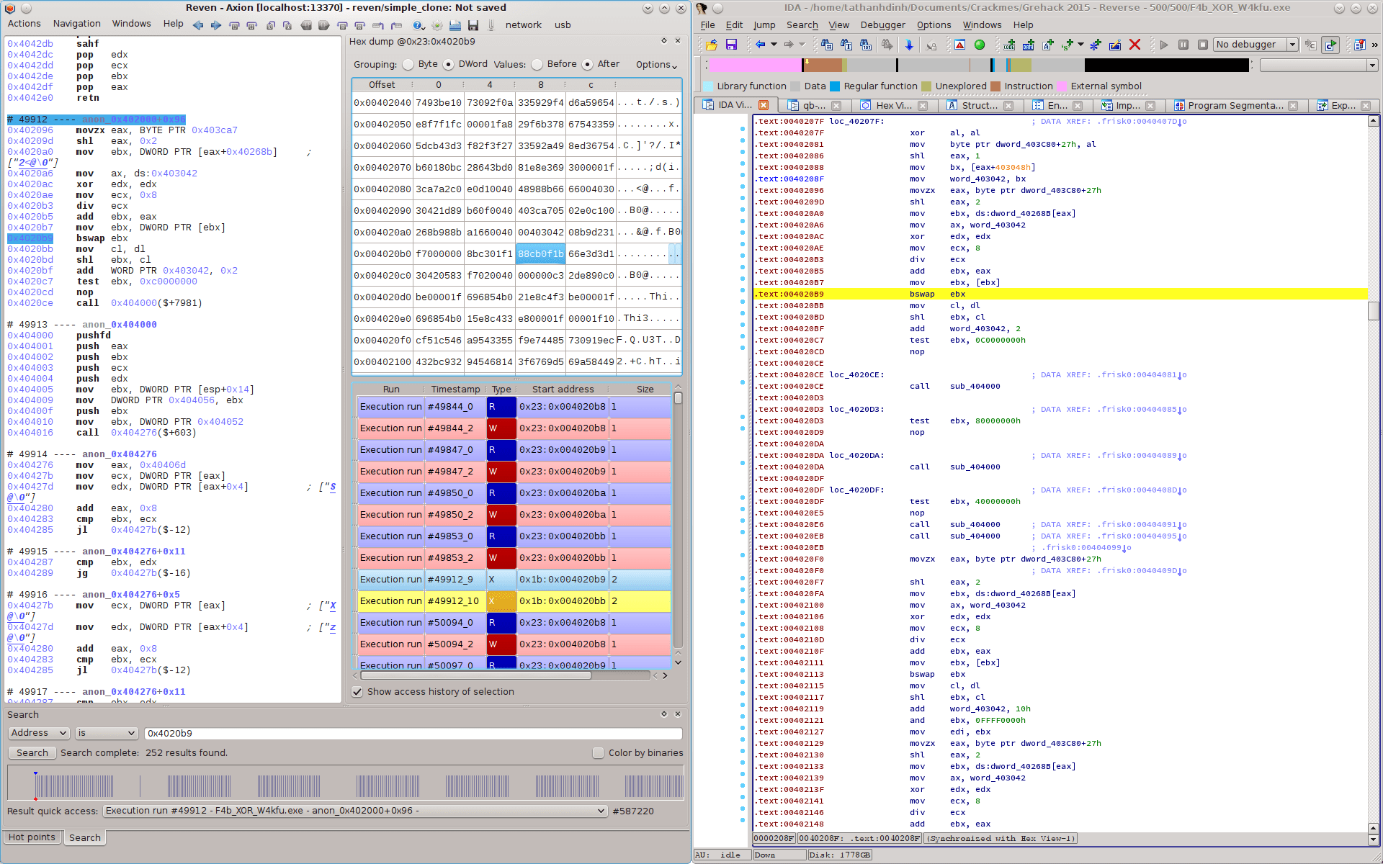
Task: Navigate back using Reven's blue arrow icon
Action: 198,24
